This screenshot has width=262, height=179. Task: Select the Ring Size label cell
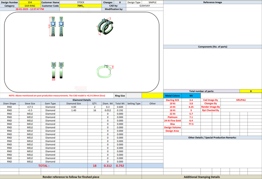point(120,96)
